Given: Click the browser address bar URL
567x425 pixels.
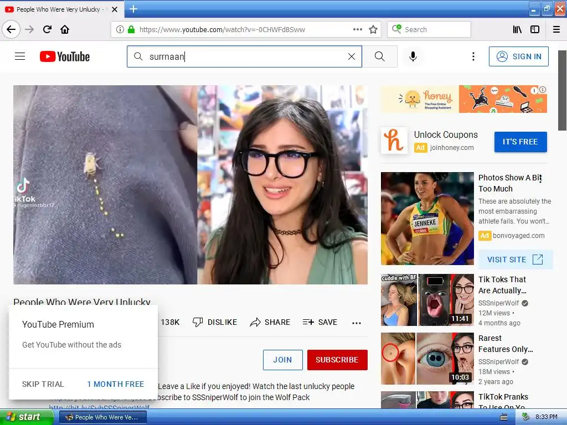Looking at the screenshot, I should [222, 29].
